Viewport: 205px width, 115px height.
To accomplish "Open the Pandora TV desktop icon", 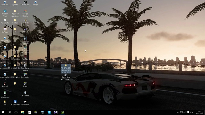I will (5, 21).
